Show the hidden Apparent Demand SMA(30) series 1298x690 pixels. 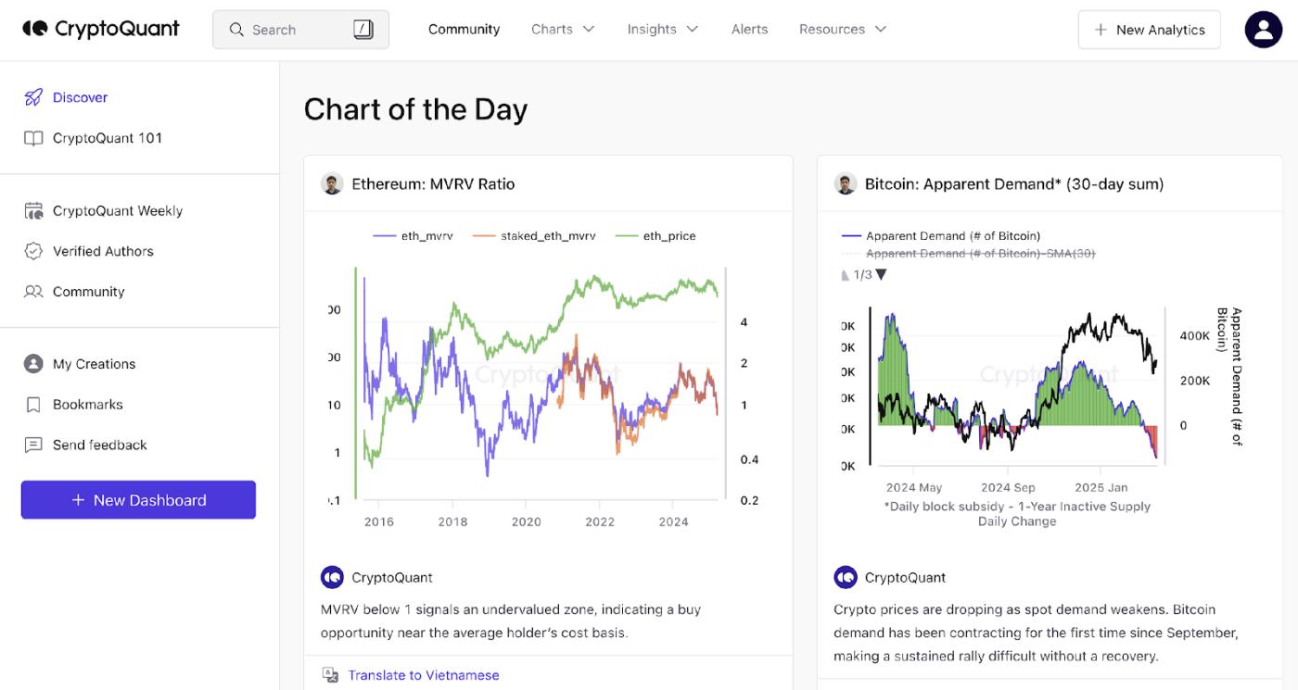click(x=980, y=254)
